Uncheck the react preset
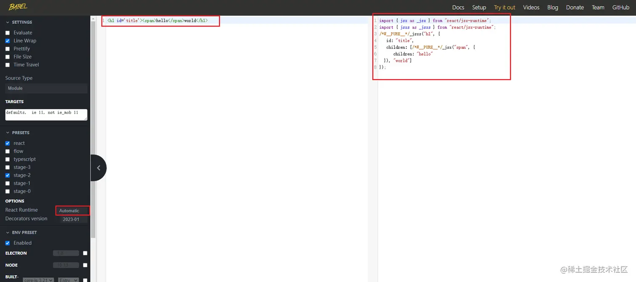 coord(8,144)
